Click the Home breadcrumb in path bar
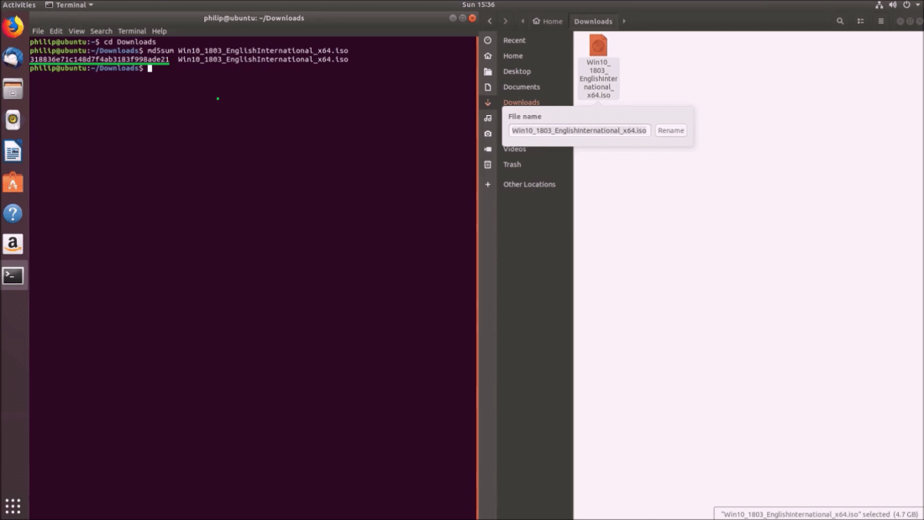The image size is (924, 520). click(x=548, y=21)
